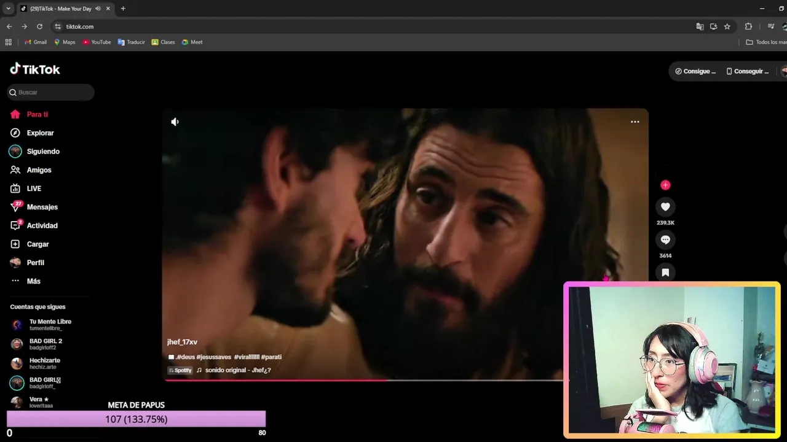Screen dimensions: 787x442
Task: Go back with browser back arrow
Action: click(x=9, y=26)
